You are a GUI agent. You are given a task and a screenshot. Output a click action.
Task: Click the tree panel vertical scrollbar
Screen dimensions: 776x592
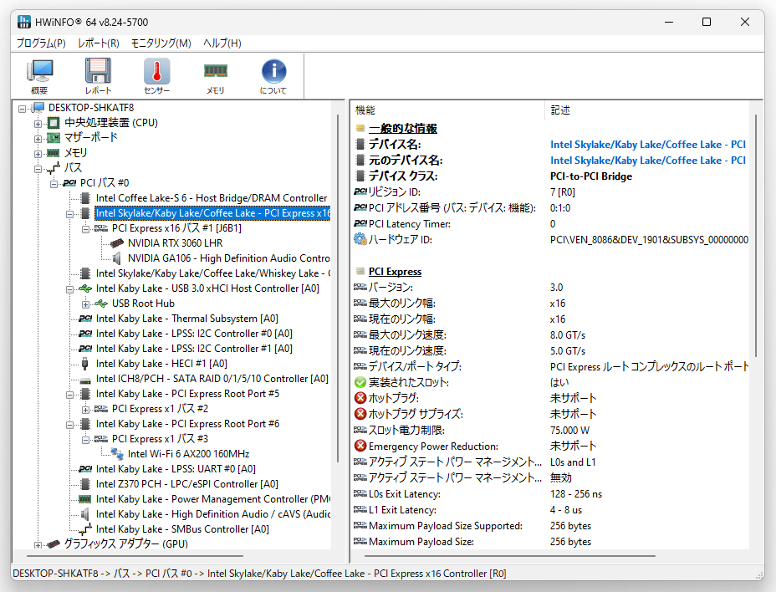click(338, 289)
